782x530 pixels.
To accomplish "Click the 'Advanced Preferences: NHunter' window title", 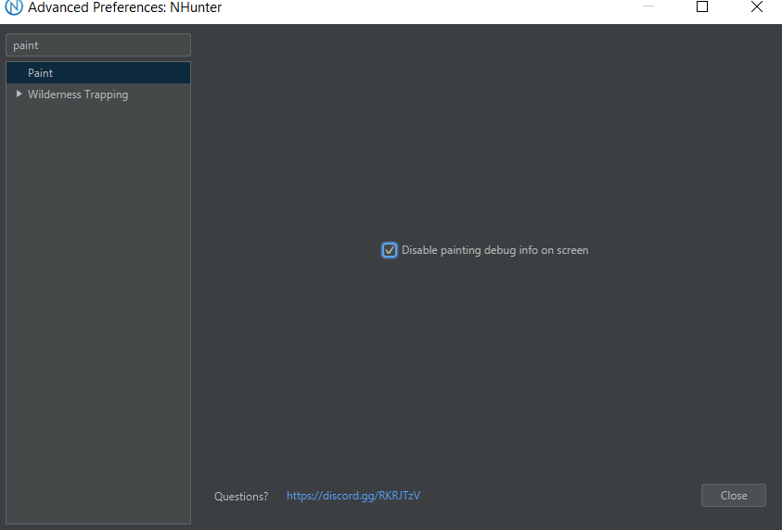I will [124, 7].
